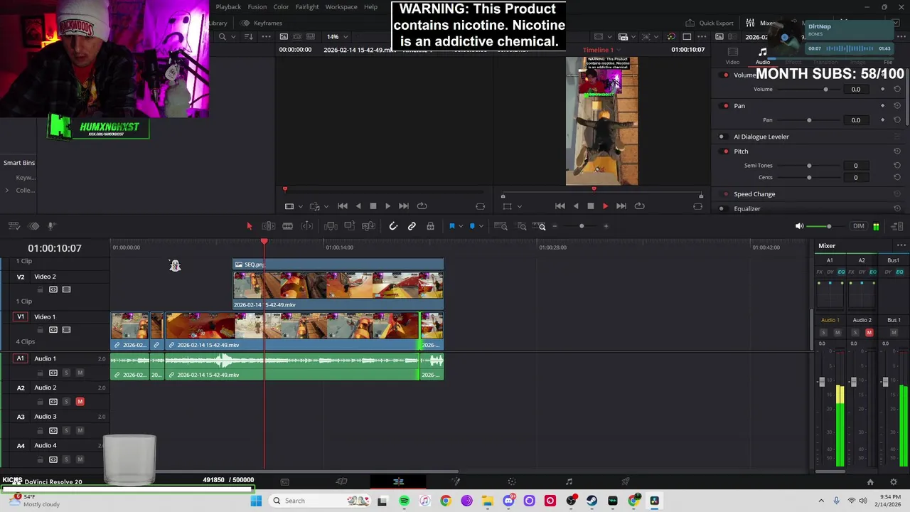The width and height of the screenshot is (910, 512).
Task: Toggle the Keyframes panel button
Action: tap(262, 23)
